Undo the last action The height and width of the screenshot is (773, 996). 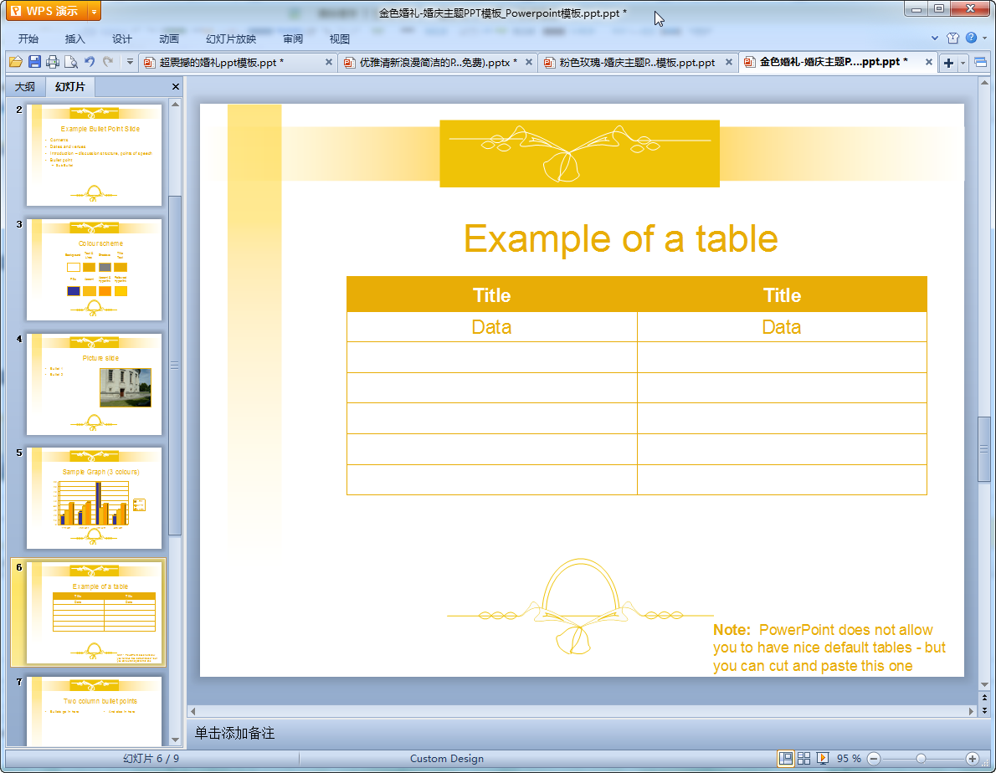[90, 62]
